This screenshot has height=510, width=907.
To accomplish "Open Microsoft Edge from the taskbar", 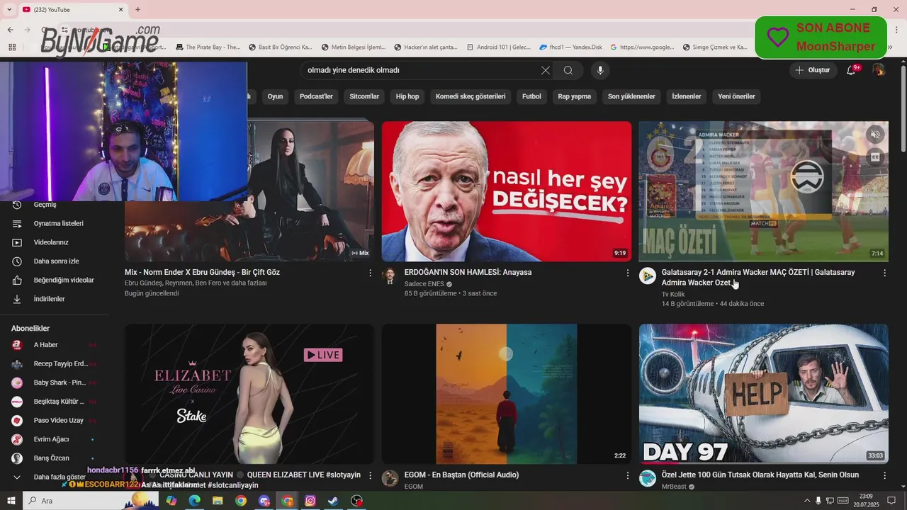I will pos(194,501).
